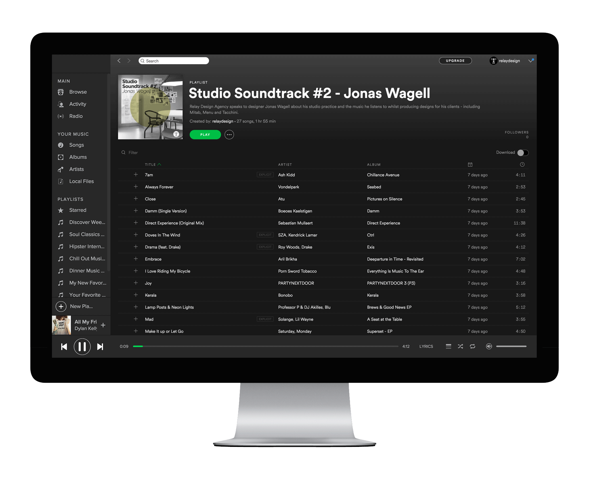Toggle repeat playback
The image size is (589, 477).
[472, 347]
